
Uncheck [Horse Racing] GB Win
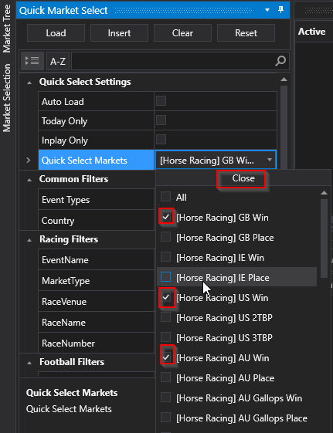click(166, 217)
